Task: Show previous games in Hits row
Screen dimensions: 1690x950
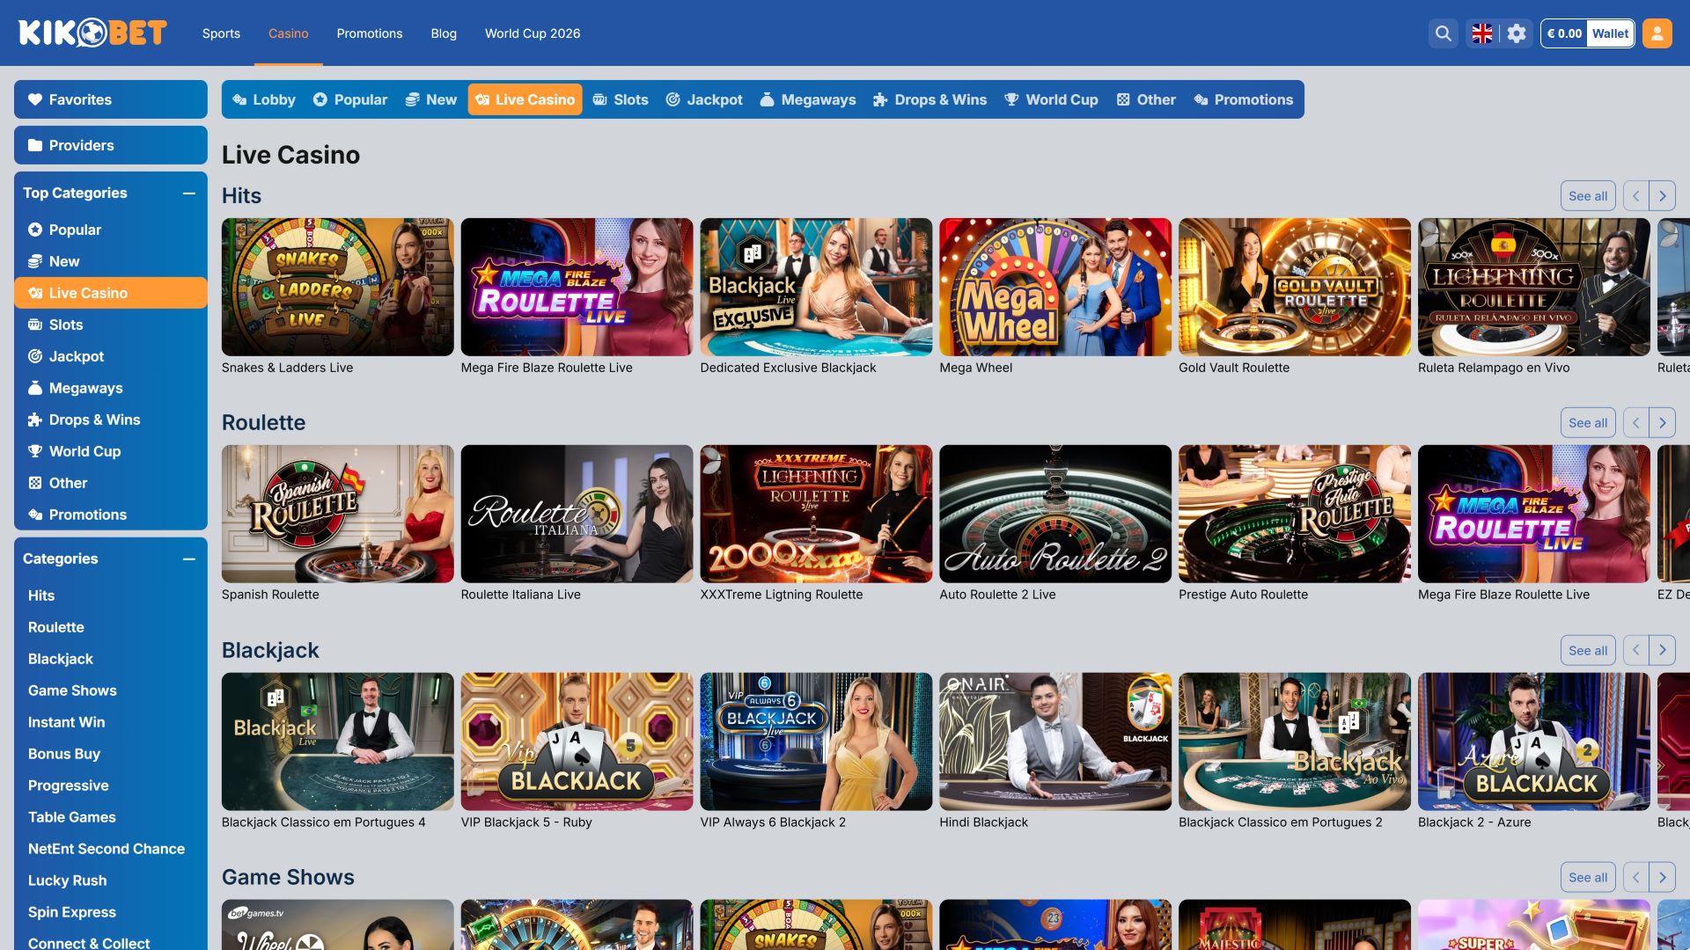Action: point(1636,196)
